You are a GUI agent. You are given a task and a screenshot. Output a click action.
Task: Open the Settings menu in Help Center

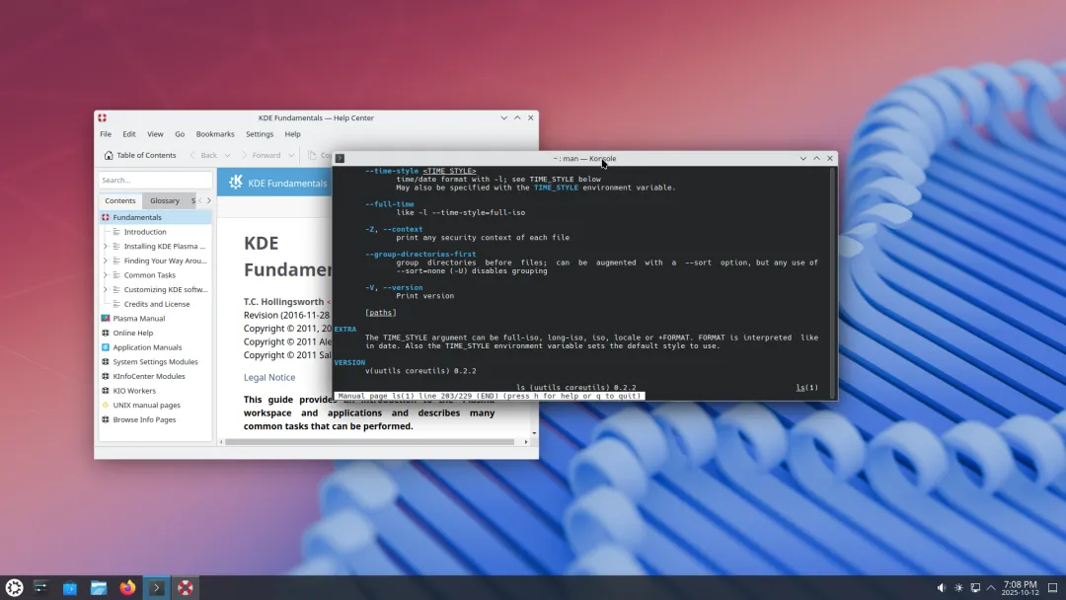pos(259,134)
